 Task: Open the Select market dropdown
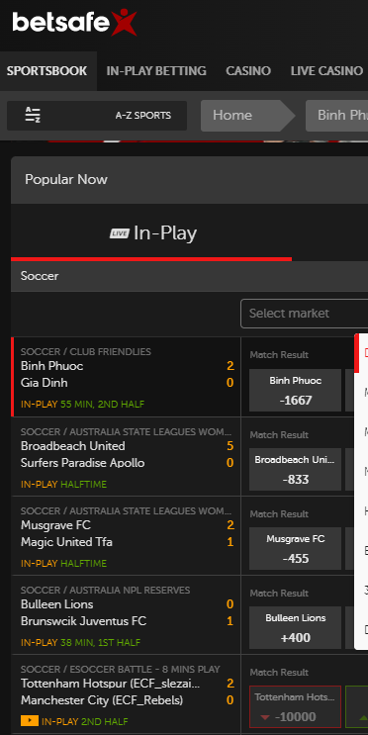pos(304,314)
